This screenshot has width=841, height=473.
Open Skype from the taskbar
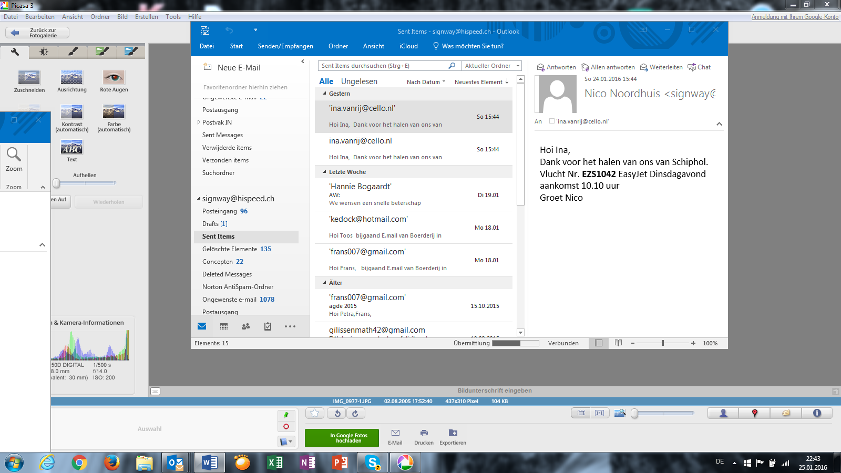[373, 462]
